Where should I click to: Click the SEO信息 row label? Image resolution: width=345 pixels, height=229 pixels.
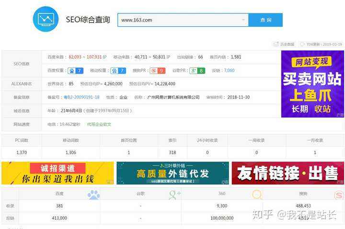pyautogui.click(x=22, y=64)
